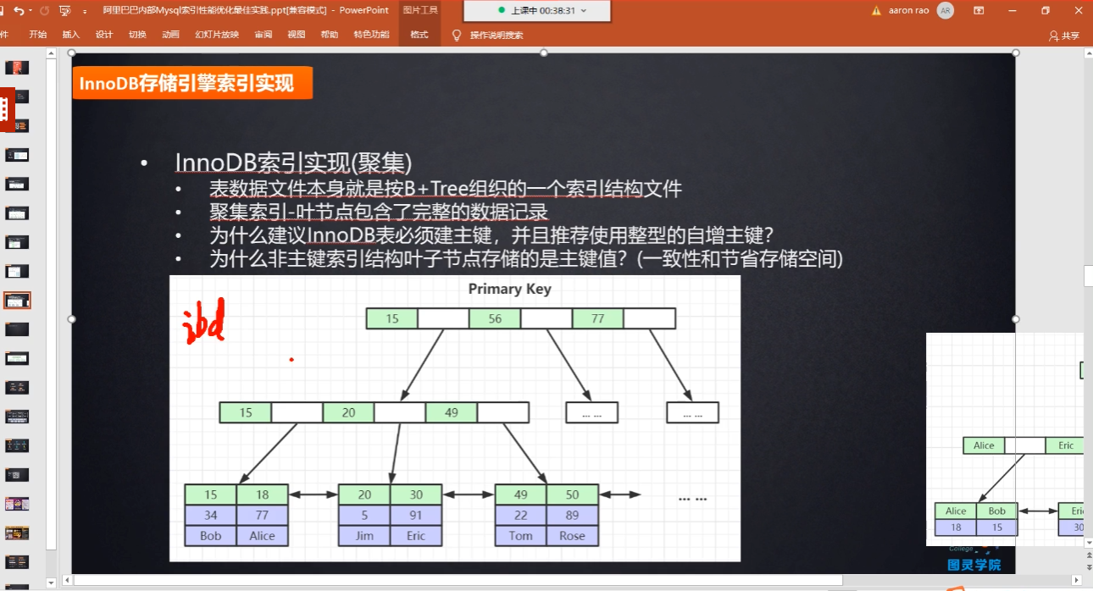Click bullet about 非主键索引结构叶子节点

coord(526,259)
